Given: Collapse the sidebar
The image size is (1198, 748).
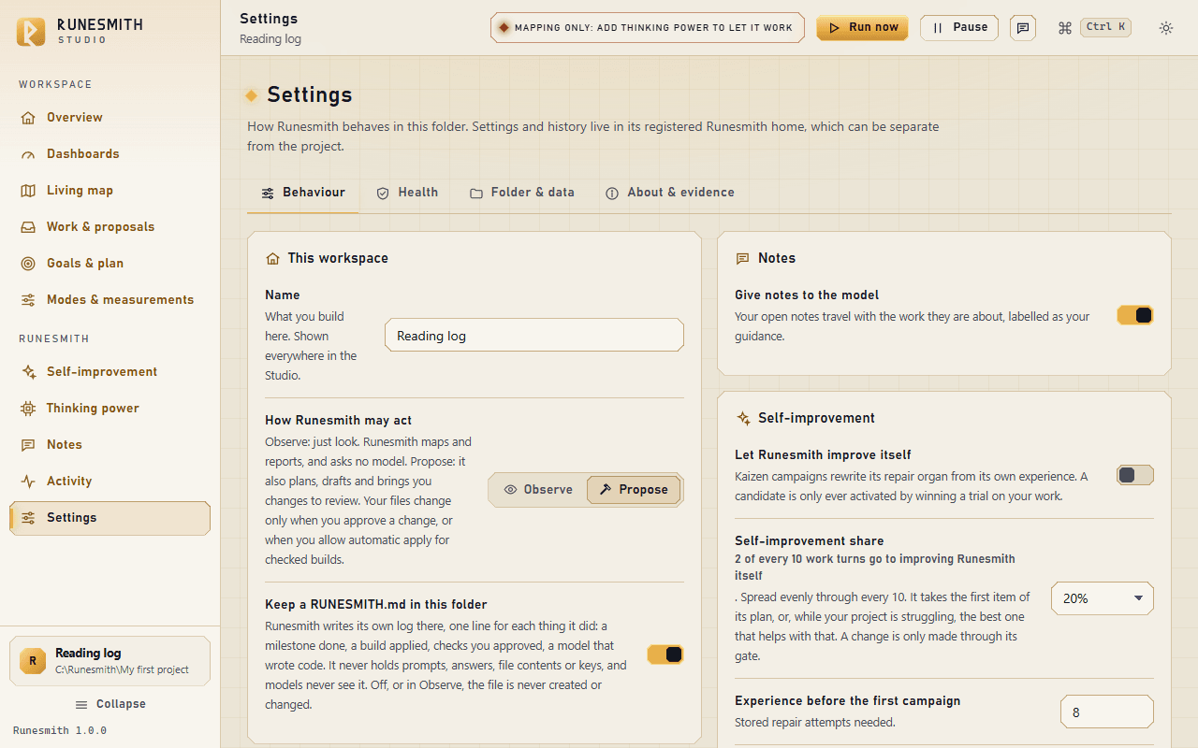Looking at the screenshot, I should pos(110,704).
